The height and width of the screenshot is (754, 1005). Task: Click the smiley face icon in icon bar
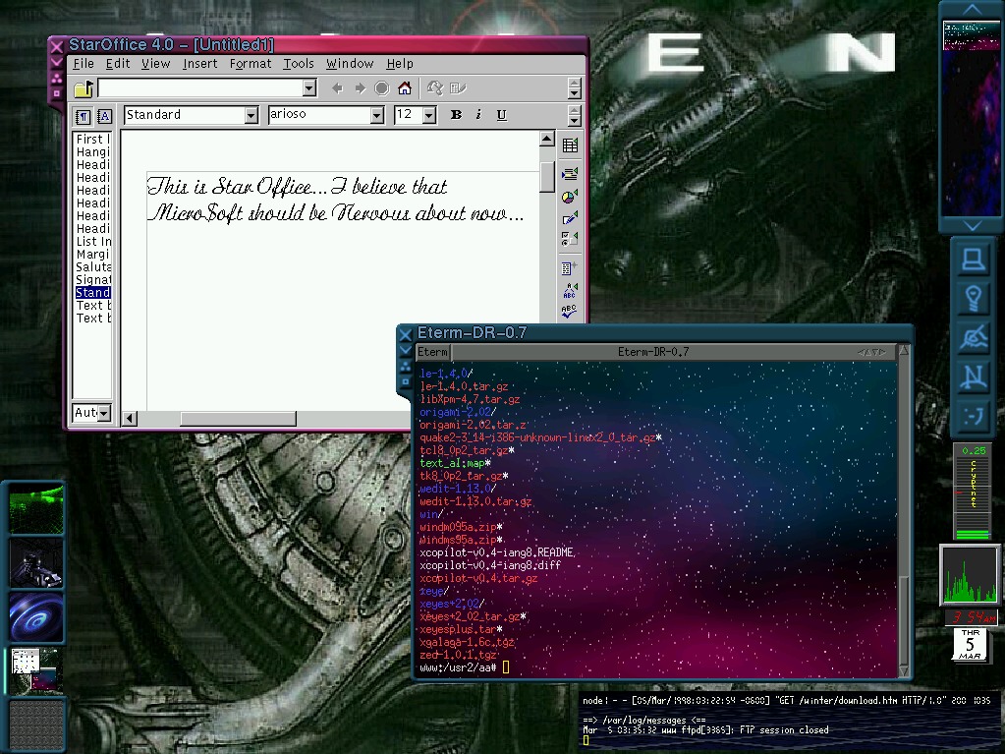tap(973, 416)
